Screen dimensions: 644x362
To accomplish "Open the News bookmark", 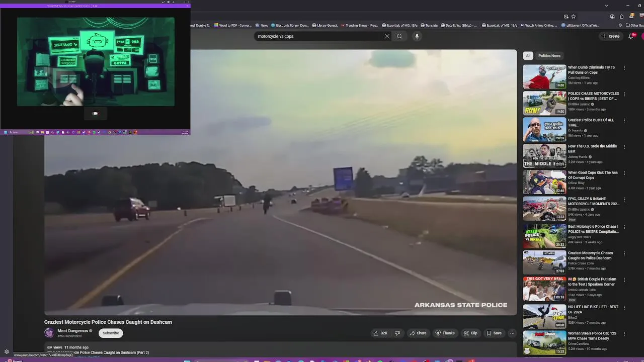I will (262, 25).
